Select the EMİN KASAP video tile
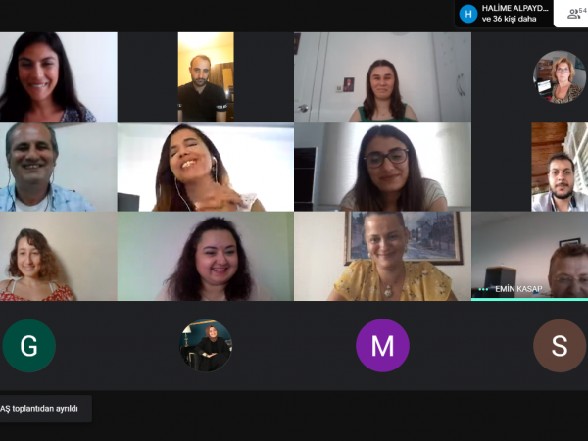 click(x=529, y=256)
